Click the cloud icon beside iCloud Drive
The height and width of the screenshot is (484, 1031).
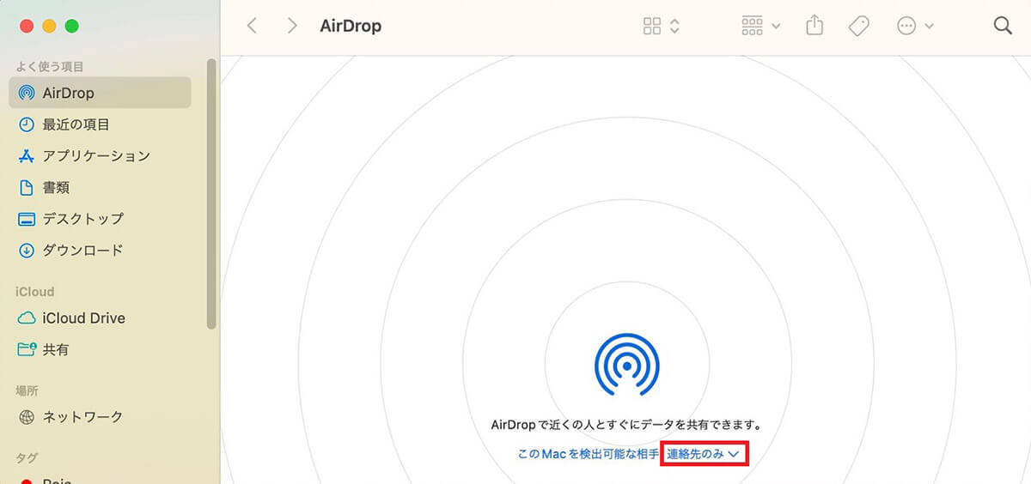[27, 318]
